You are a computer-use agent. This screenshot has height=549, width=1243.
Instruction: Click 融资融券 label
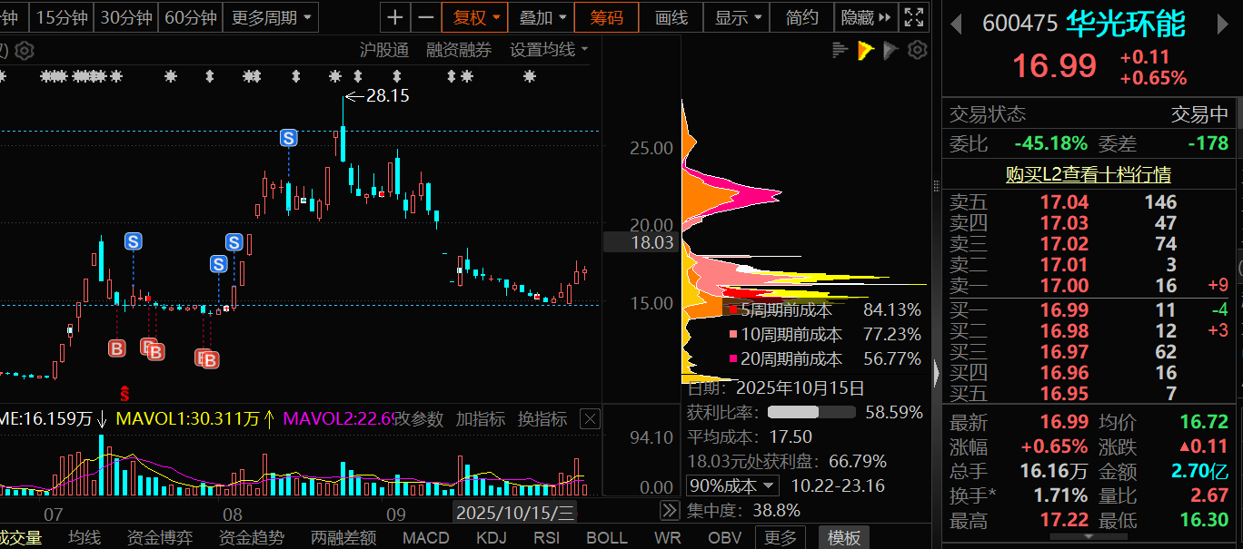tap(459, 50)
